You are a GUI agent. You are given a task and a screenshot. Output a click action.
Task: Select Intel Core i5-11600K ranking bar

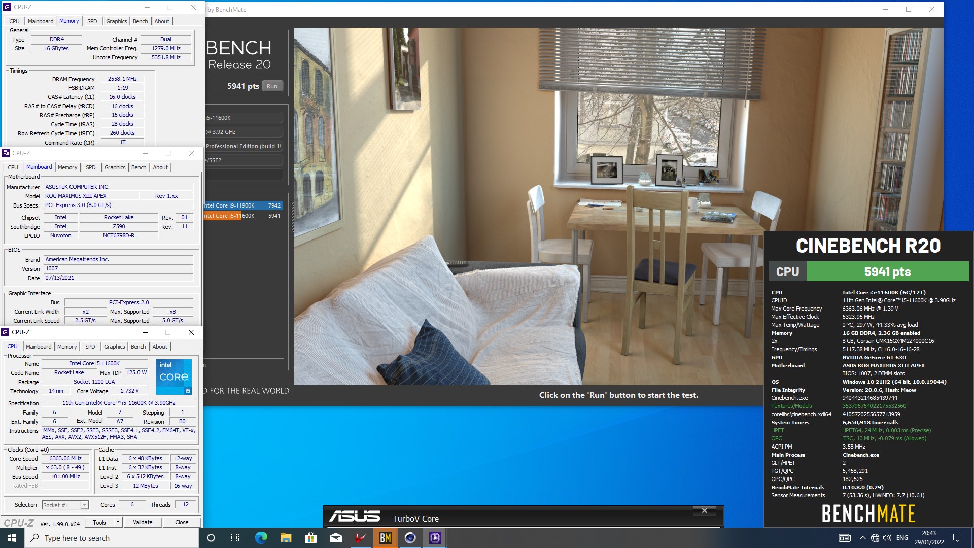click(x=243, y=216)
